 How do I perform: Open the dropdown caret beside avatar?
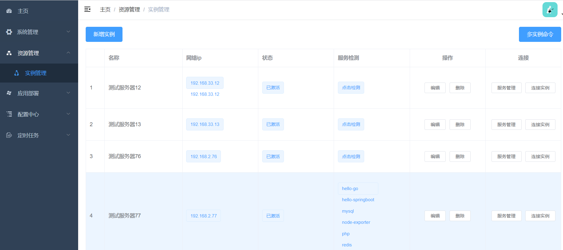[562, 14]
